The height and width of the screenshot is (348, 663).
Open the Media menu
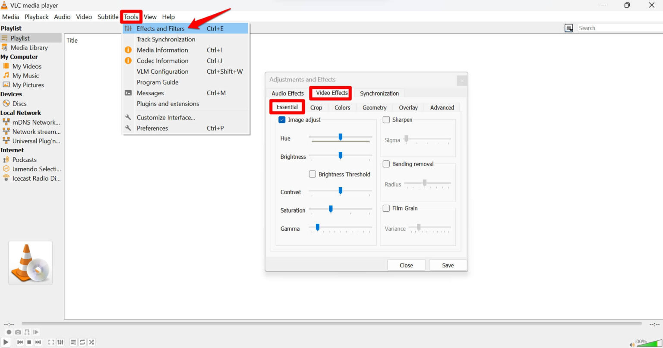click(x=10, y=16)
